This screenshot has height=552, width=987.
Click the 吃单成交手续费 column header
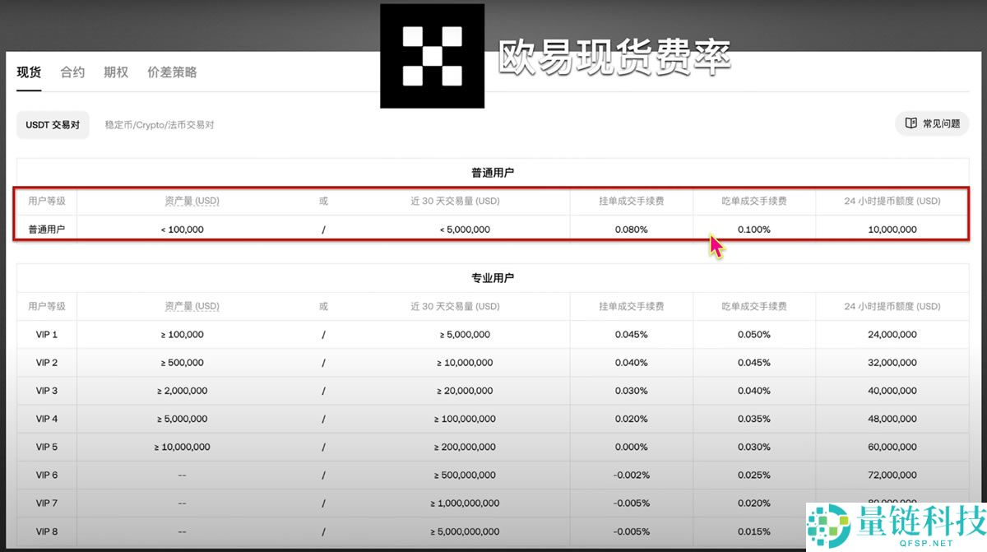click(753, 201)
